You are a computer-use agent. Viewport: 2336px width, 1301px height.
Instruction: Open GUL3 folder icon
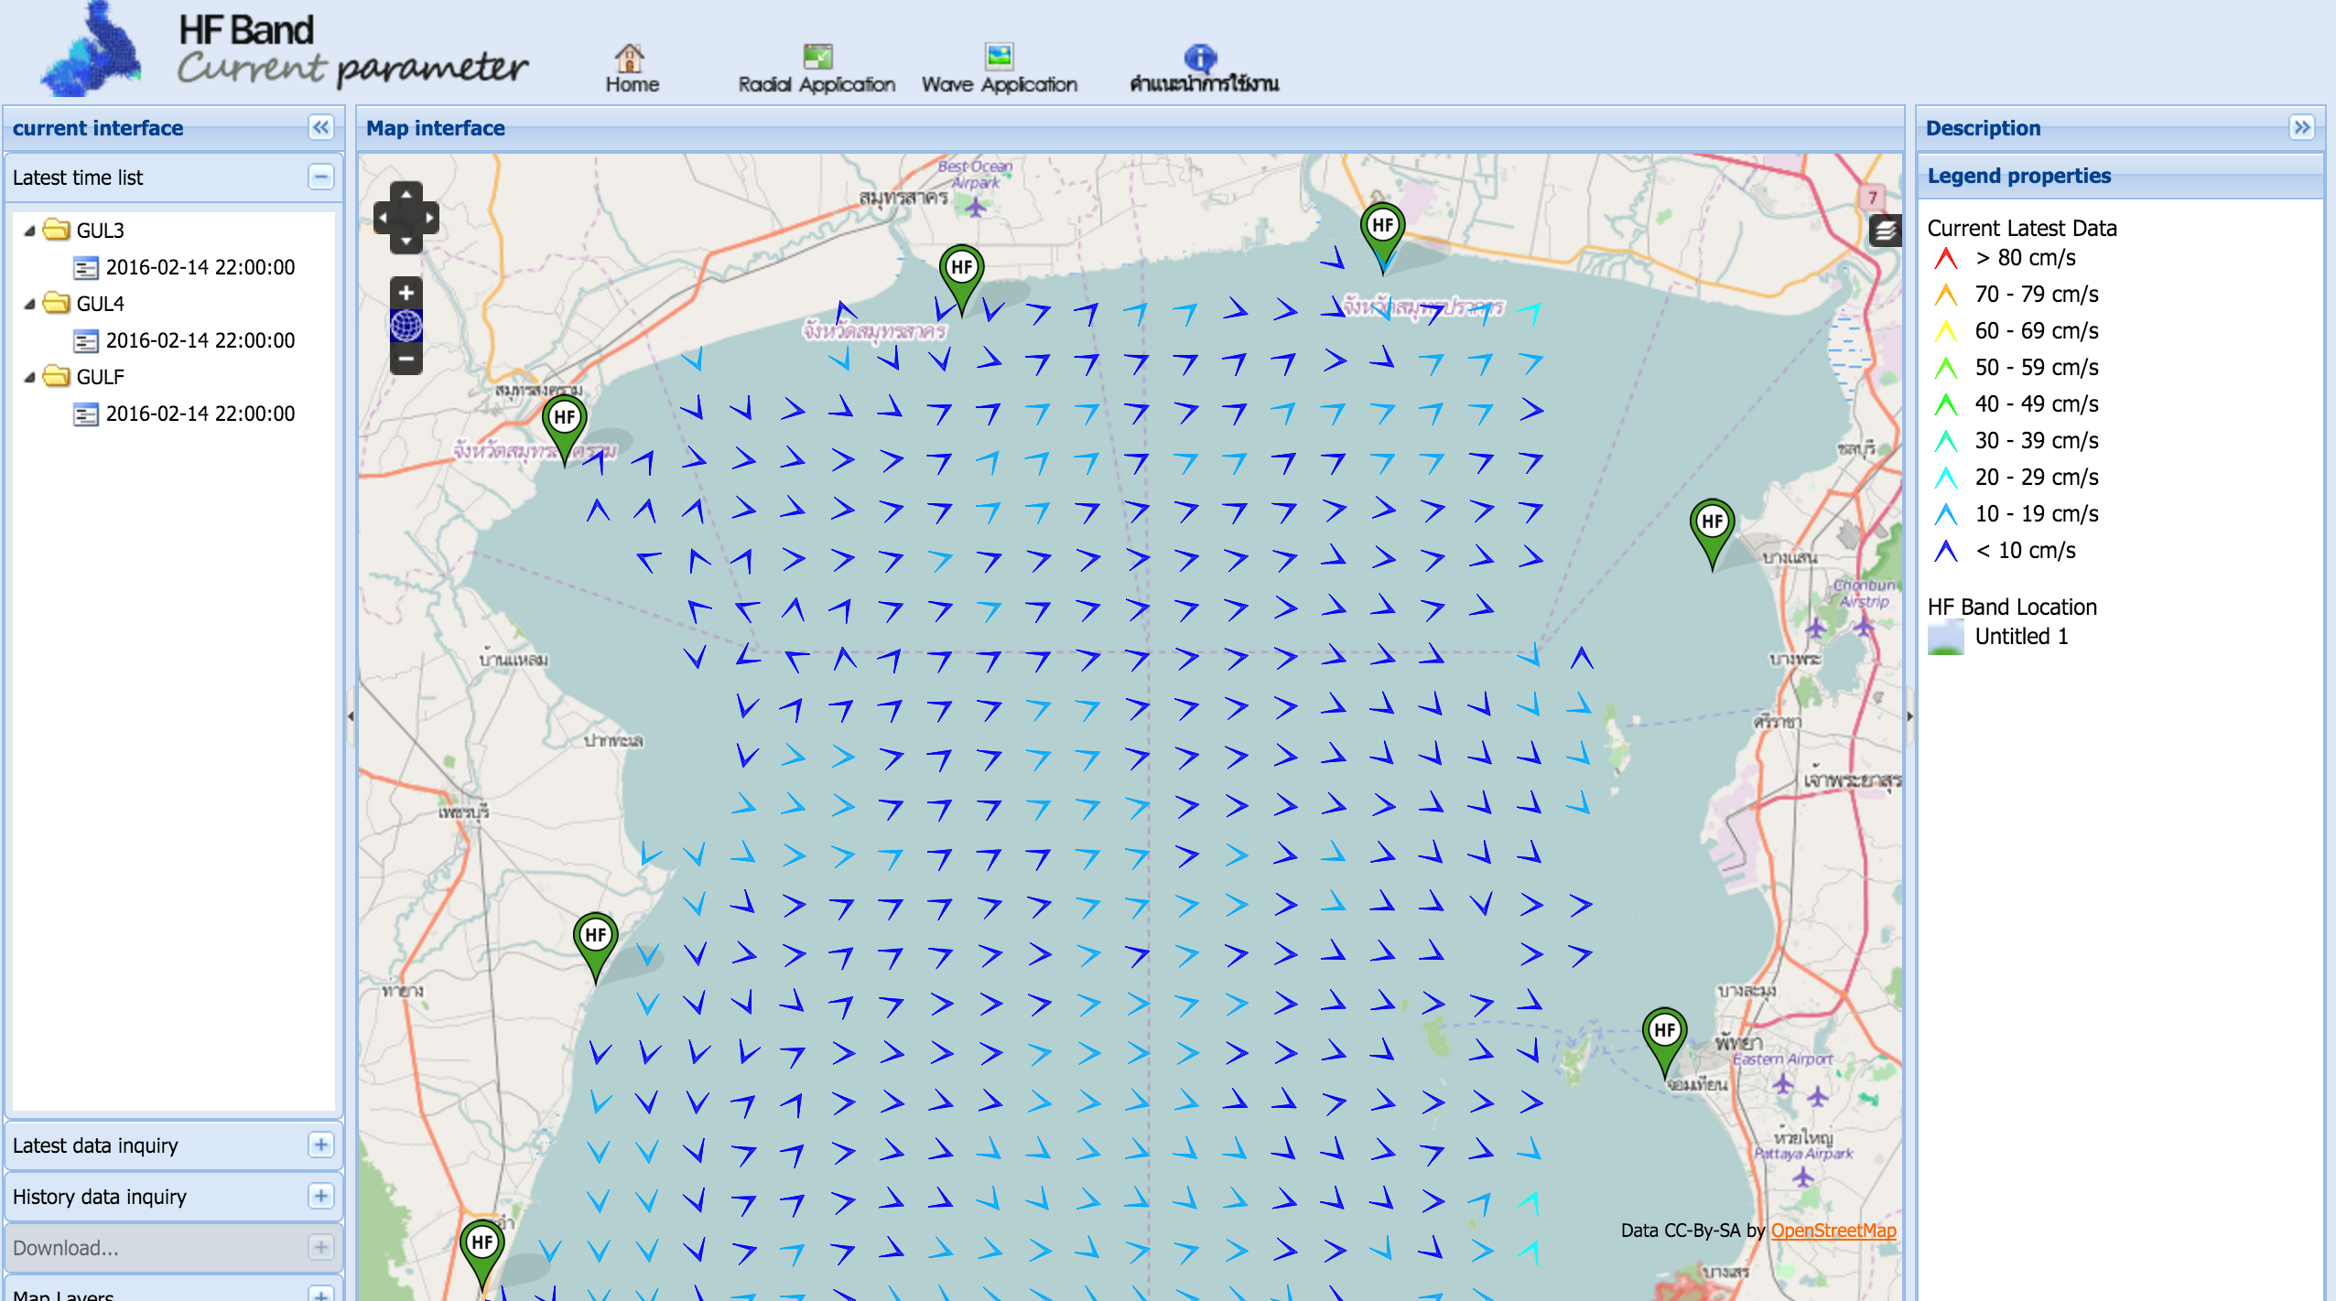point(57,229)
